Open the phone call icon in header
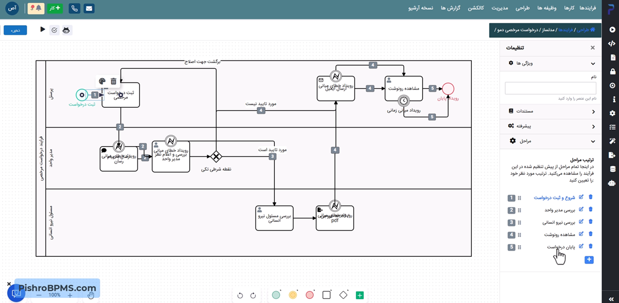 74,8
